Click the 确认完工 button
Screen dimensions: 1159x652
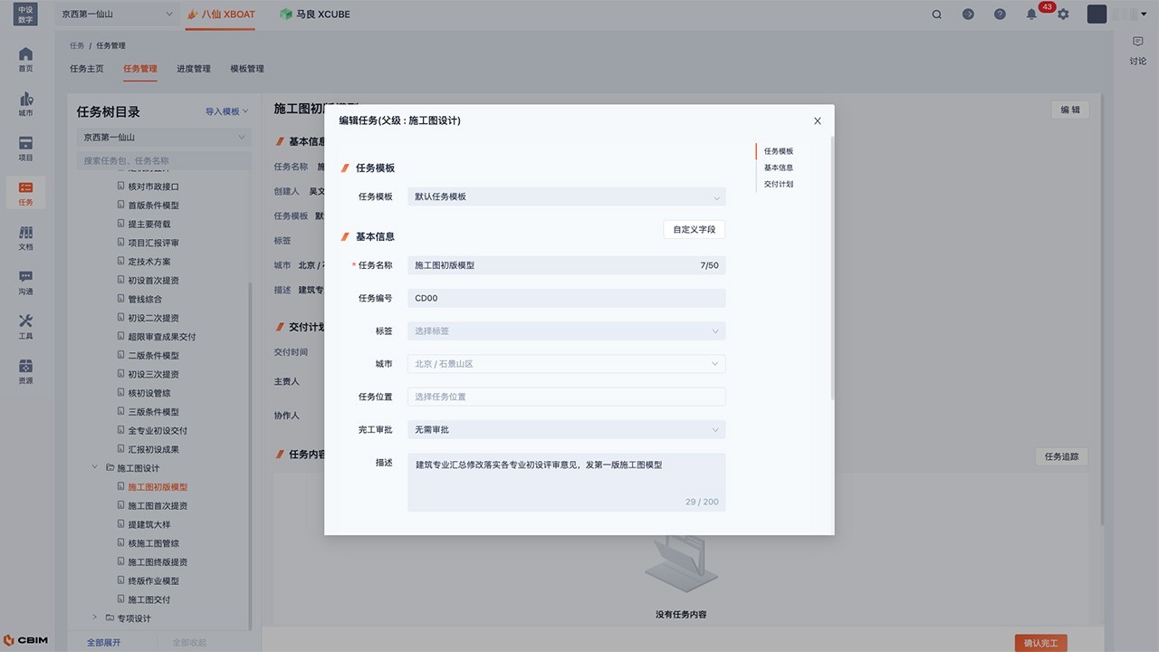tap(1039, 642)
